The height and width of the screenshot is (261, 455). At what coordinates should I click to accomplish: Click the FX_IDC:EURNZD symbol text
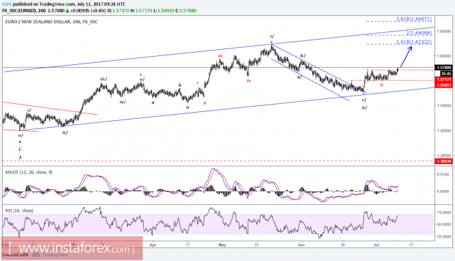click(x=24, y=11)
